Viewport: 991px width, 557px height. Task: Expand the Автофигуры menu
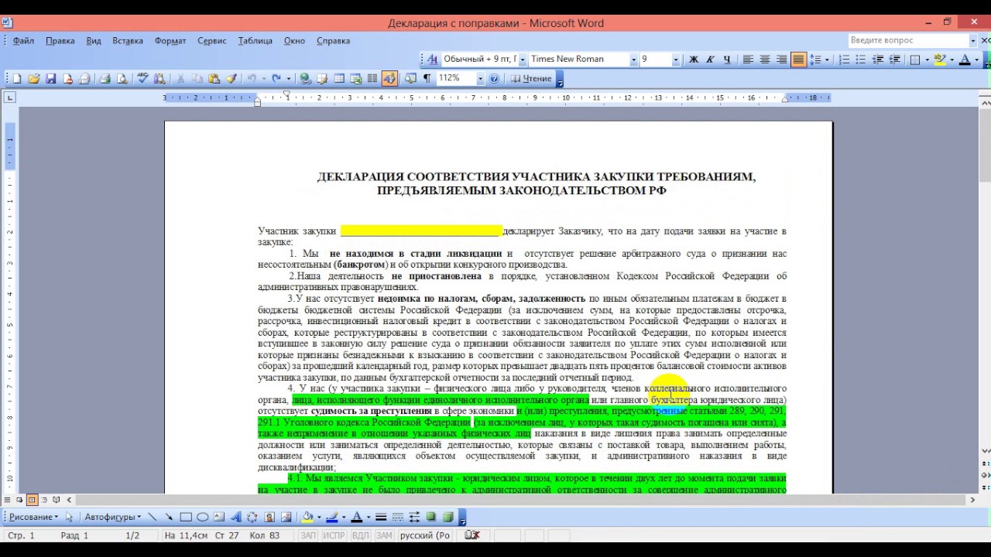pyautogui.click(x=112, y=517)
